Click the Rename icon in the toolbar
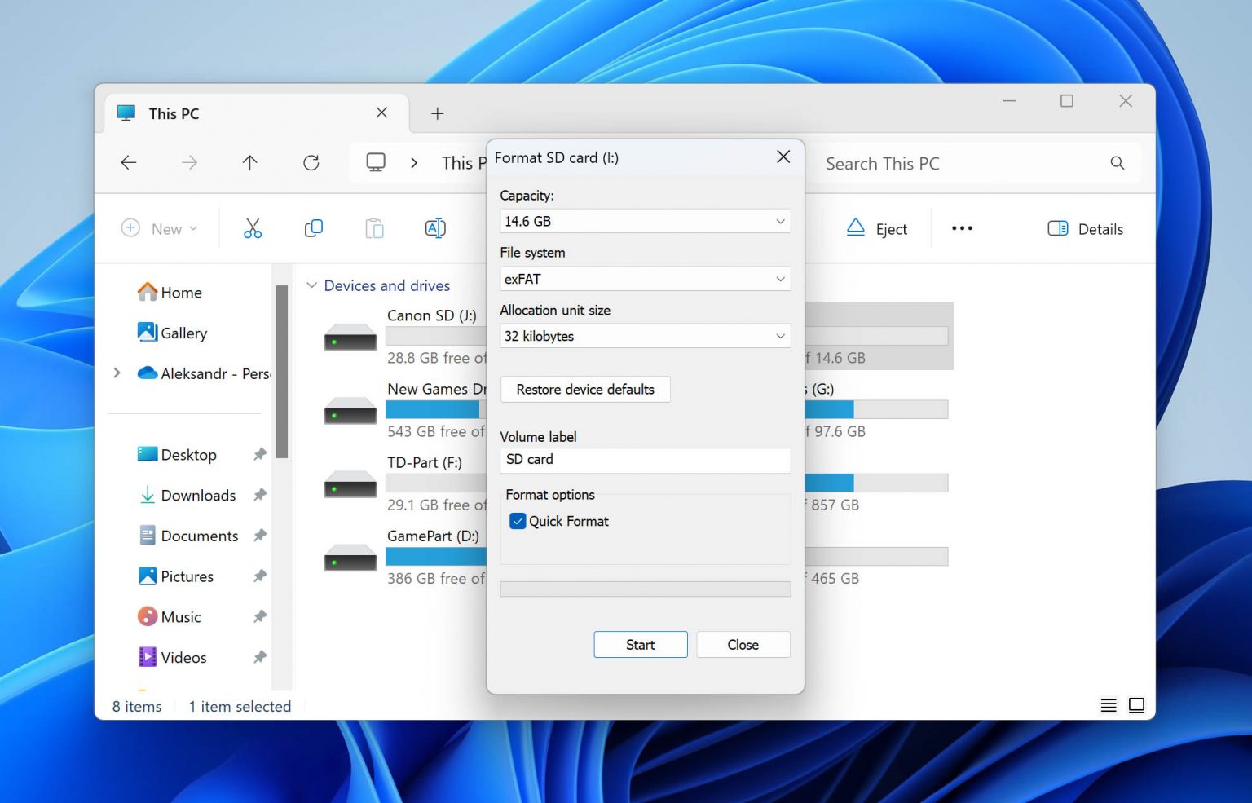The height and width of the screenshot is (803, 1252). point(435,228)
